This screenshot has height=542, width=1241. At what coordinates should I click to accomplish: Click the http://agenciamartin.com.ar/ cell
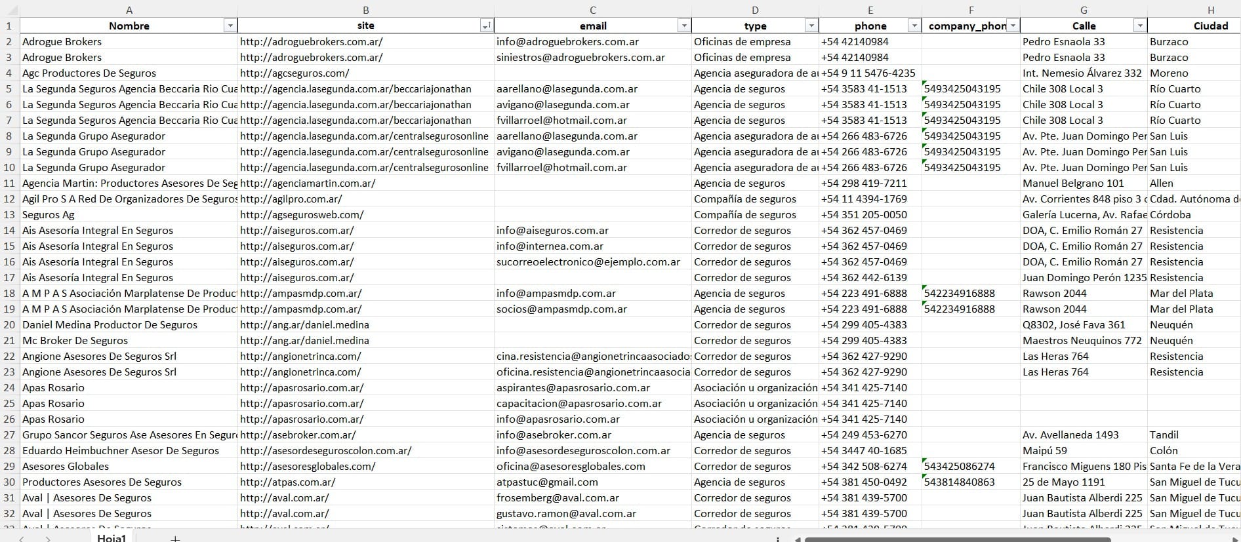366,183
